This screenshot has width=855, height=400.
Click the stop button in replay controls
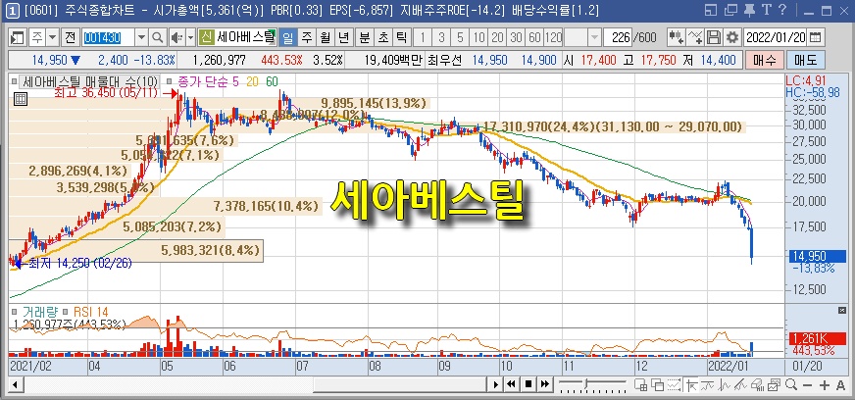[528, 384]
